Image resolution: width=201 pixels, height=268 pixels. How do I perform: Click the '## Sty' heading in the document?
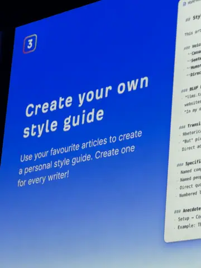click(193, 18)
